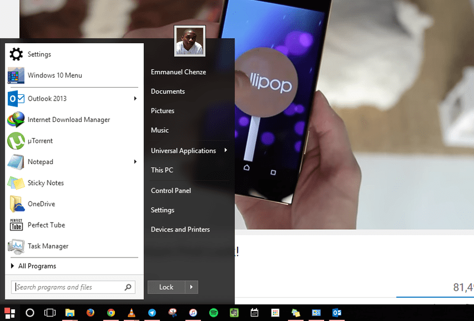
Task: Open Task View on taskbar
Action: [x=50, y=313]
